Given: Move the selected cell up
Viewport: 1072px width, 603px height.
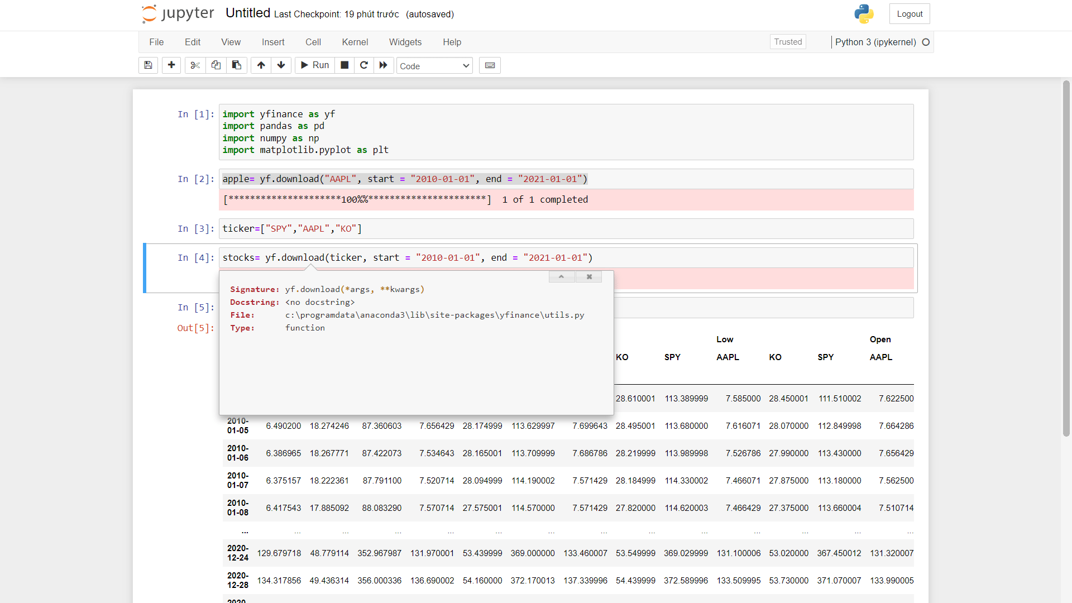Looking at the screenshot, I should coord(261,65).
